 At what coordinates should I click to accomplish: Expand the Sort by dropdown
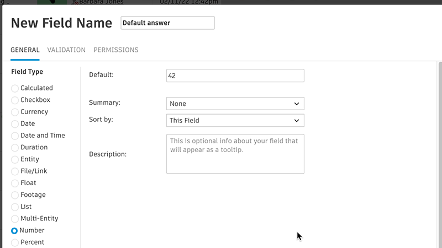[235, 120]
